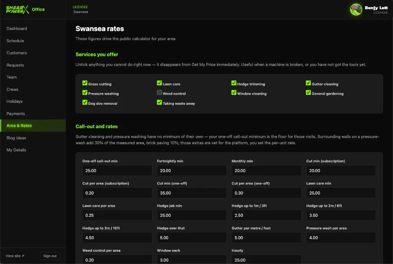Untick the Gutter cleaning service
Screen dimensions: 393x264
pos(308,83)
